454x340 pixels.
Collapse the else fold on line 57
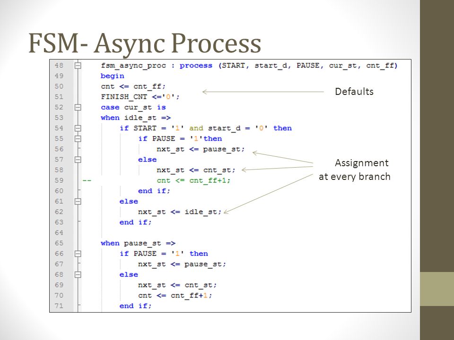point(78,160)
